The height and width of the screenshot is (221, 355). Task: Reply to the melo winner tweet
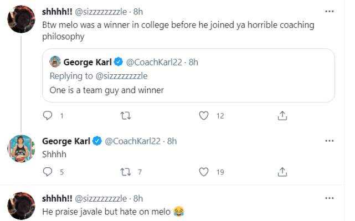[x=48, y=116]
